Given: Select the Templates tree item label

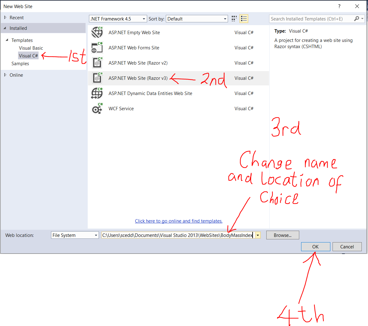Looking at the screenshot, I should point(22,40).
